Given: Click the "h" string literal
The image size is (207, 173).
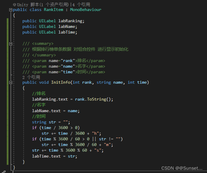Looking at the screenshot, I should click(x=95, y=133).
